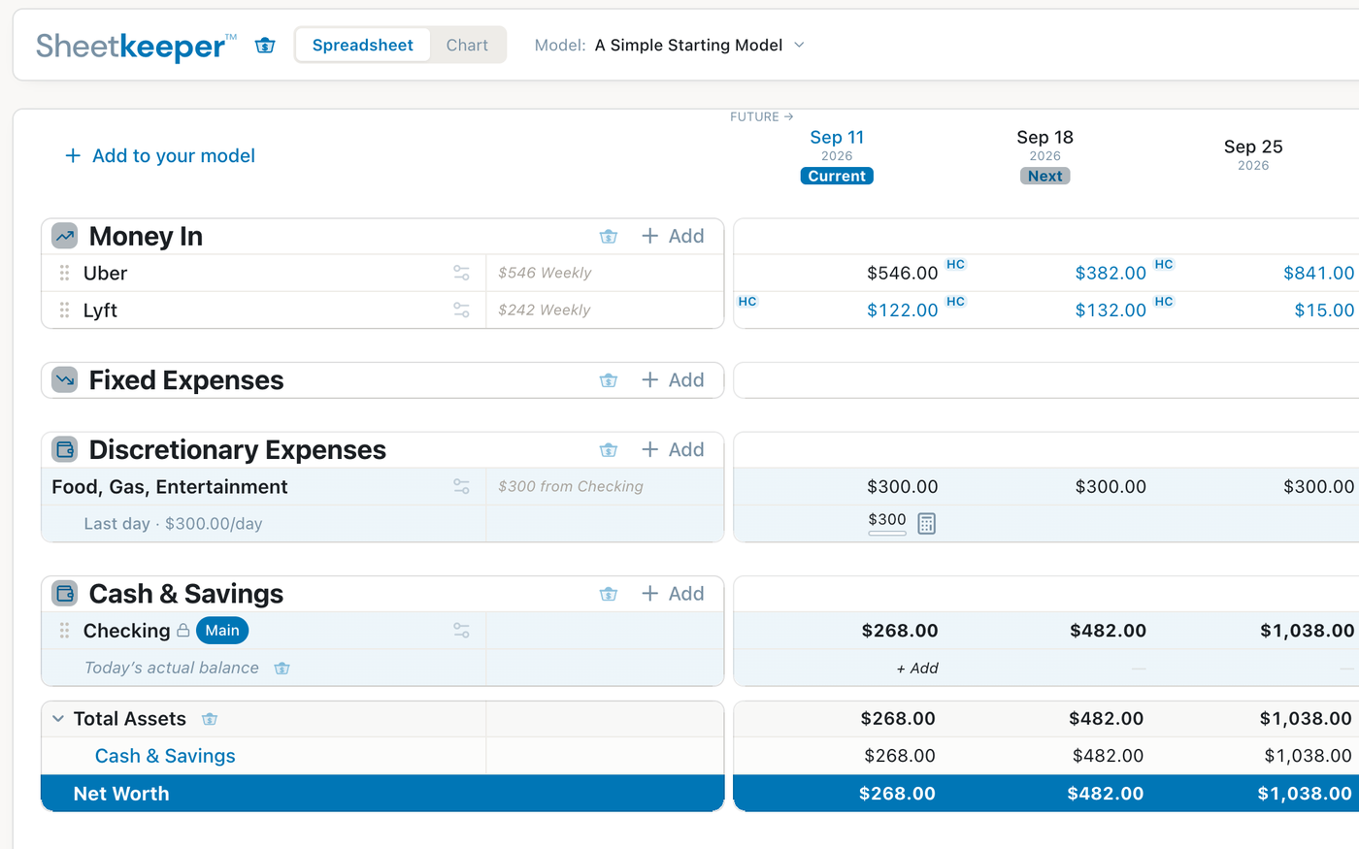This screenshot has height=849, width=1359.
Task: Click the Main badge next to Checking
Action: pos(222,631)
